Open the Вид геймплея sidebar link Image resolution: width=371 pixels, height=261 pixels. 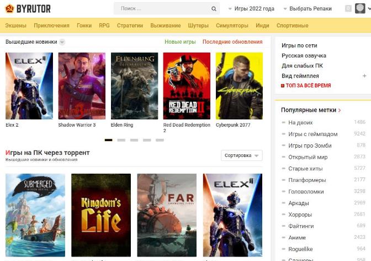pos(300,76)
